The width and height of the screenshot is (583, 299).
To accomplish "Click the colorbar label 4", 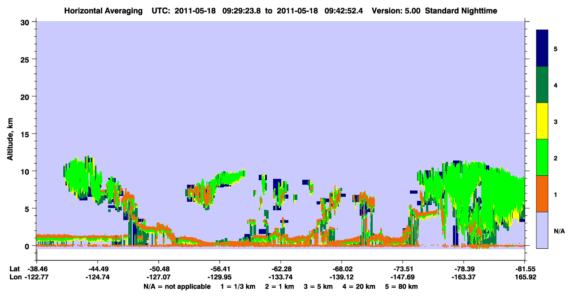I will tap(556, 85).
